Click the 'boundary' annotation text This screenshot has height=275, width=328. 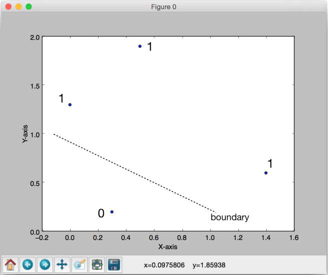(x=230, y=217)
